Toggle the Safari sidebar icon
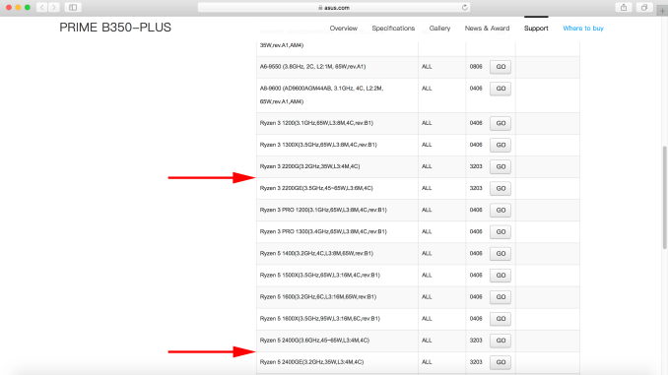 point(73,7)
